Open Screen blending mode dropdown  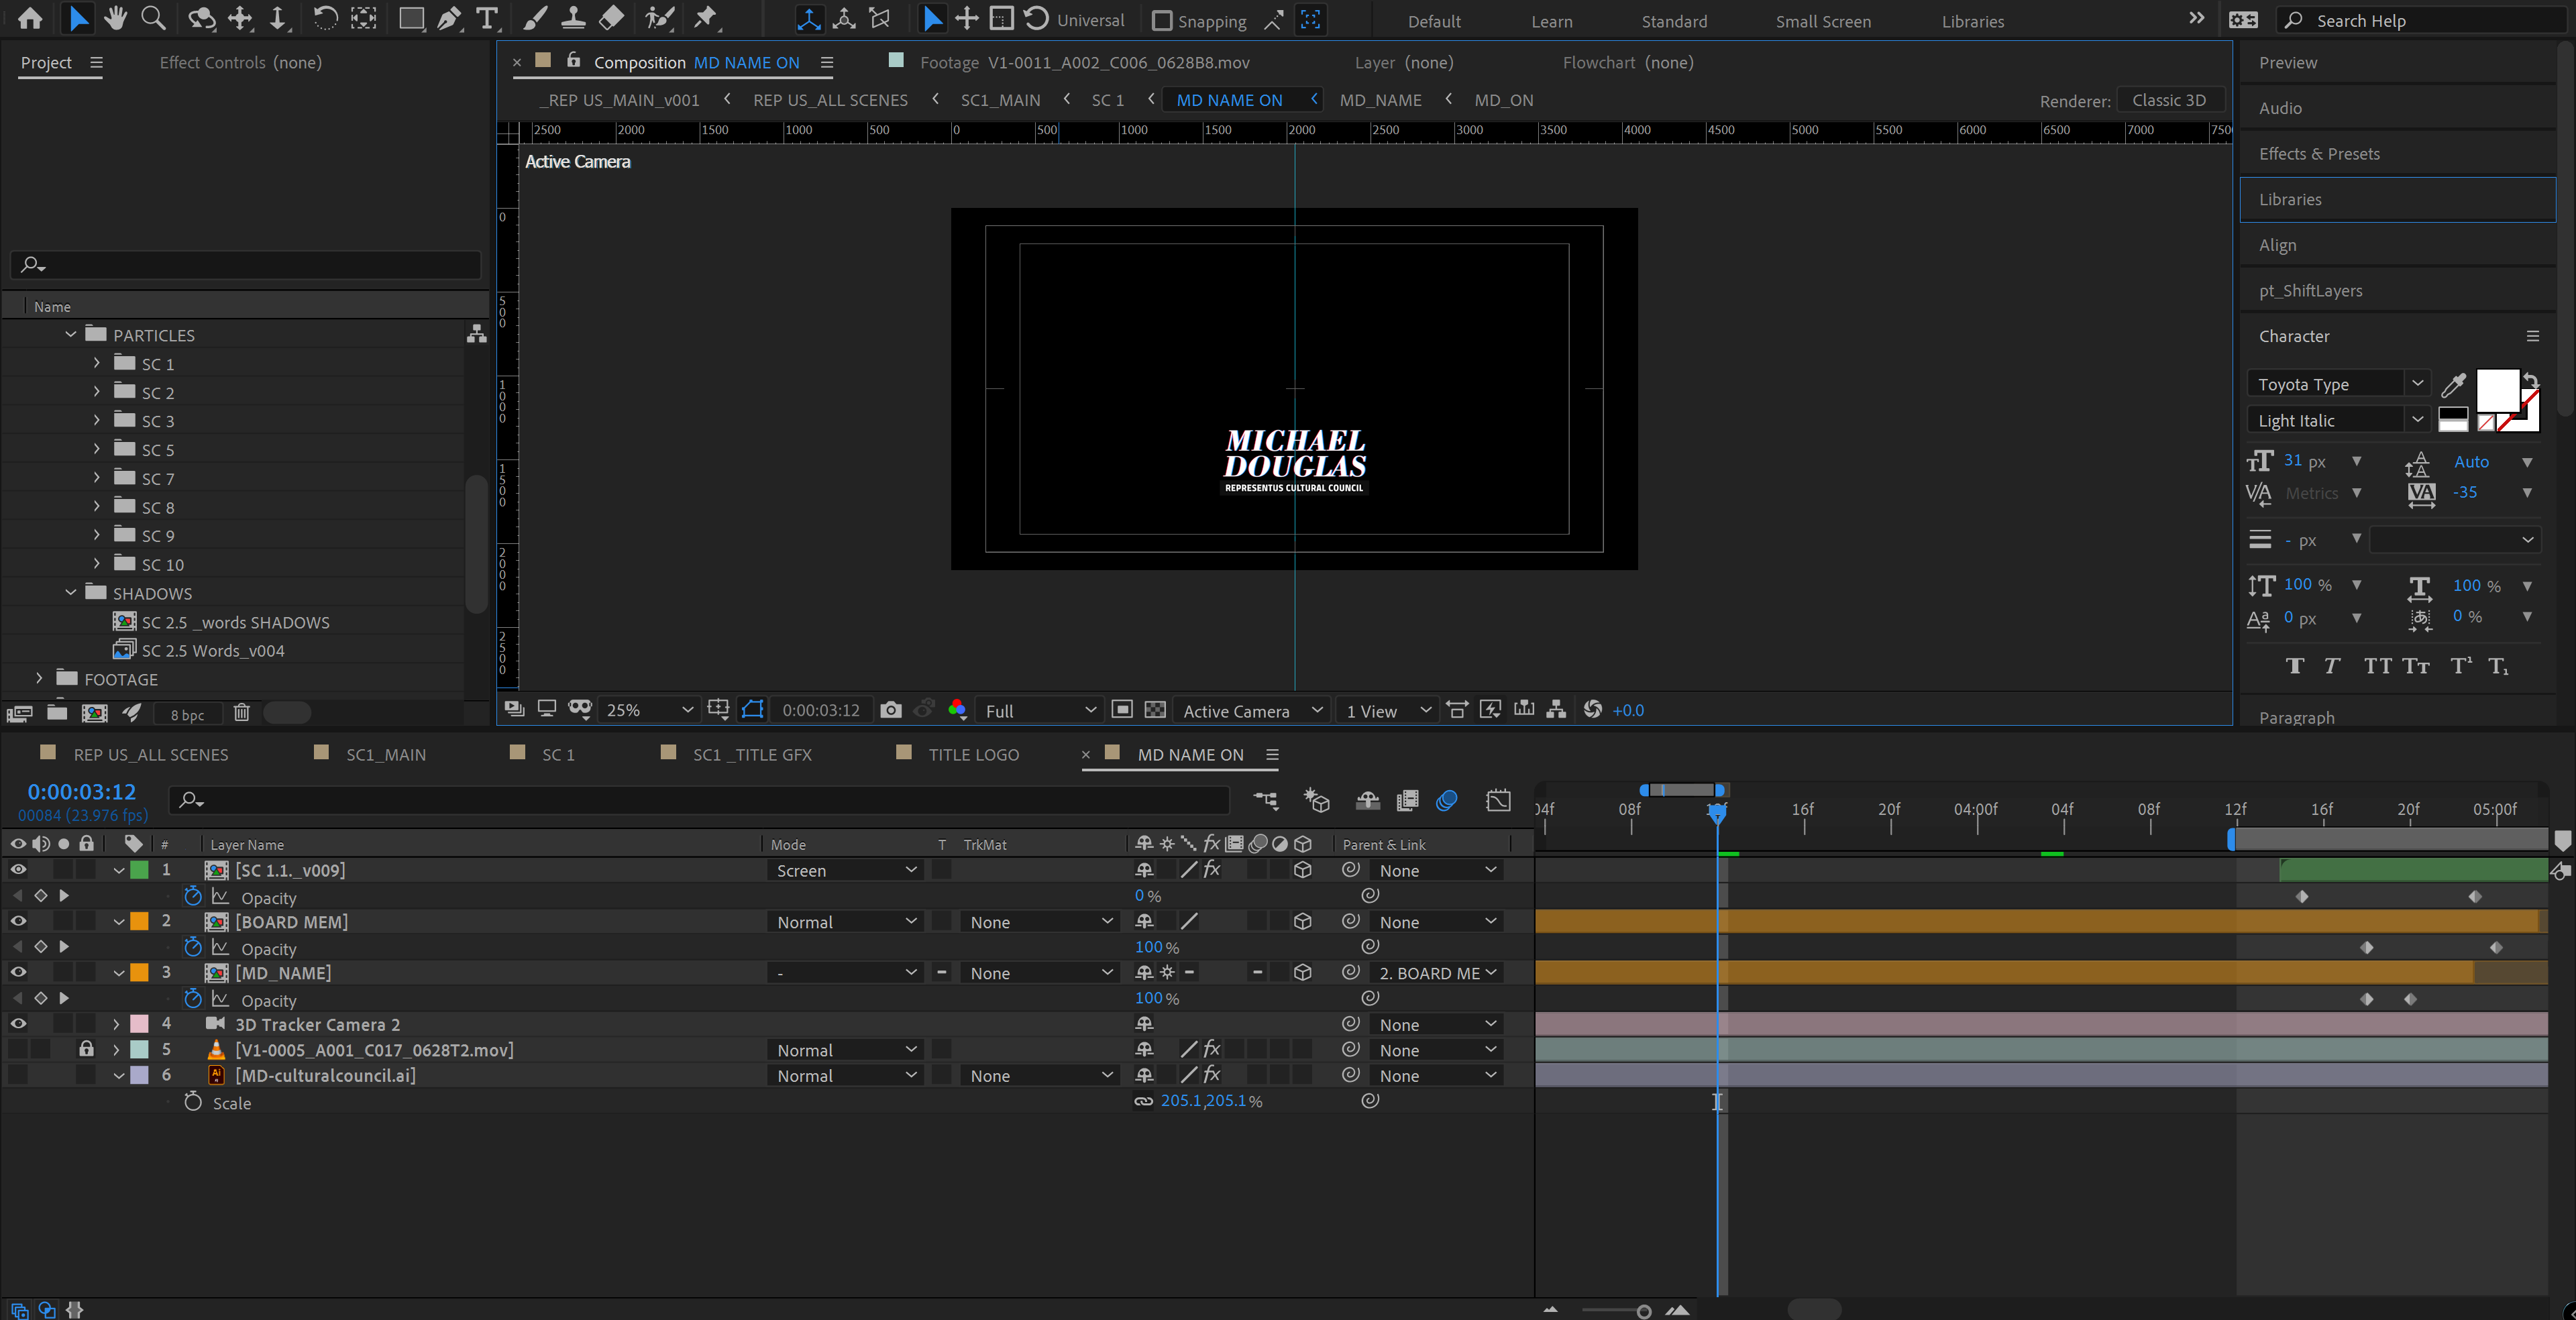pyautogui.click(x=846, y=870)
